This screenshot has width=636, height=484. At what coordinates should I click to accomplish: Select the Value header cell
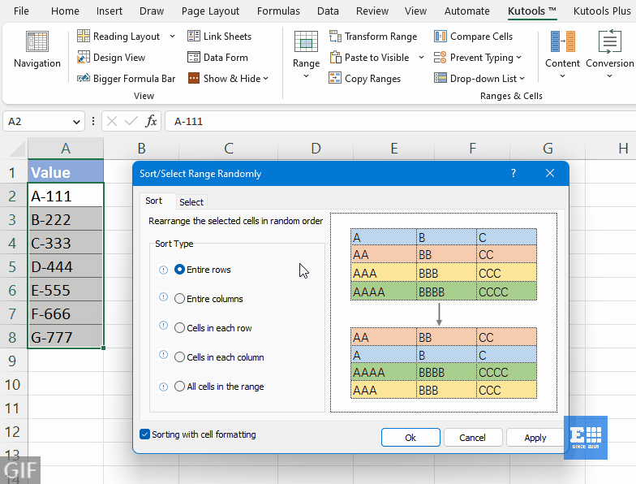(66, 172)
